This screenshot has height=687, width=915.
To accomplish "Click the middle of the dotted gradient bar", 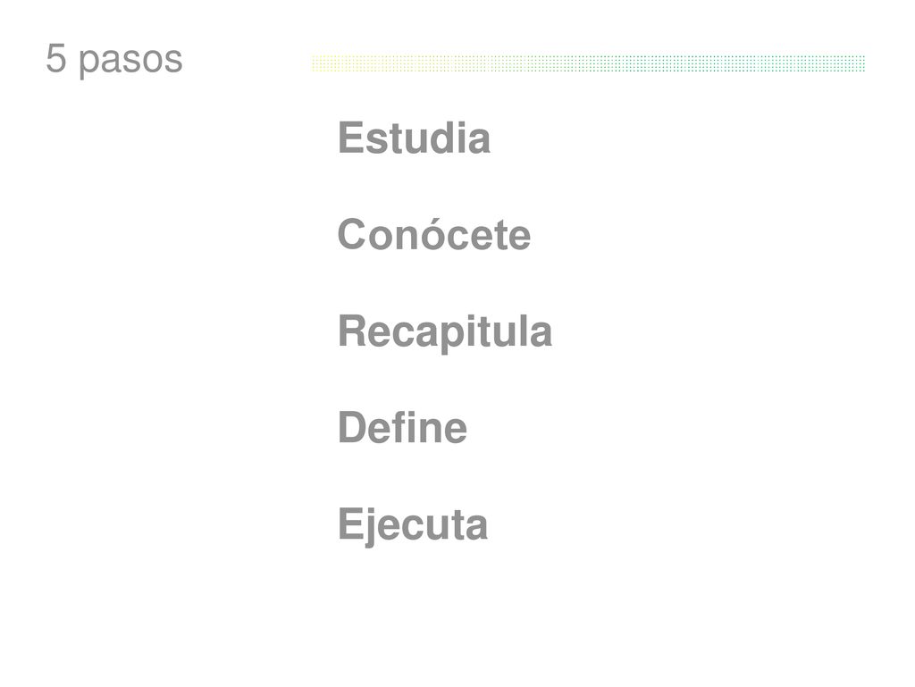I will tap(588, 63).
